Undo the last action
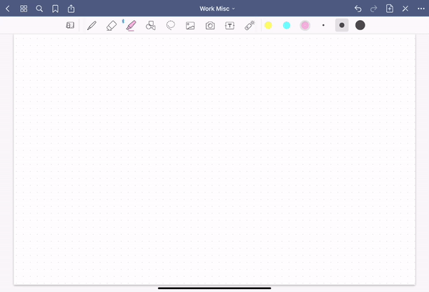 [x=358, y=9]
